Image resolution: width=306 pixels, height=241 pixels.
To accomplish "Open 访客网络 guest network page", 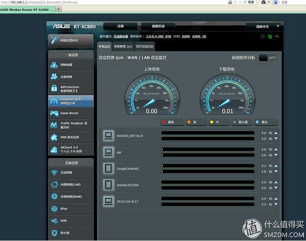I will point(71,77).
